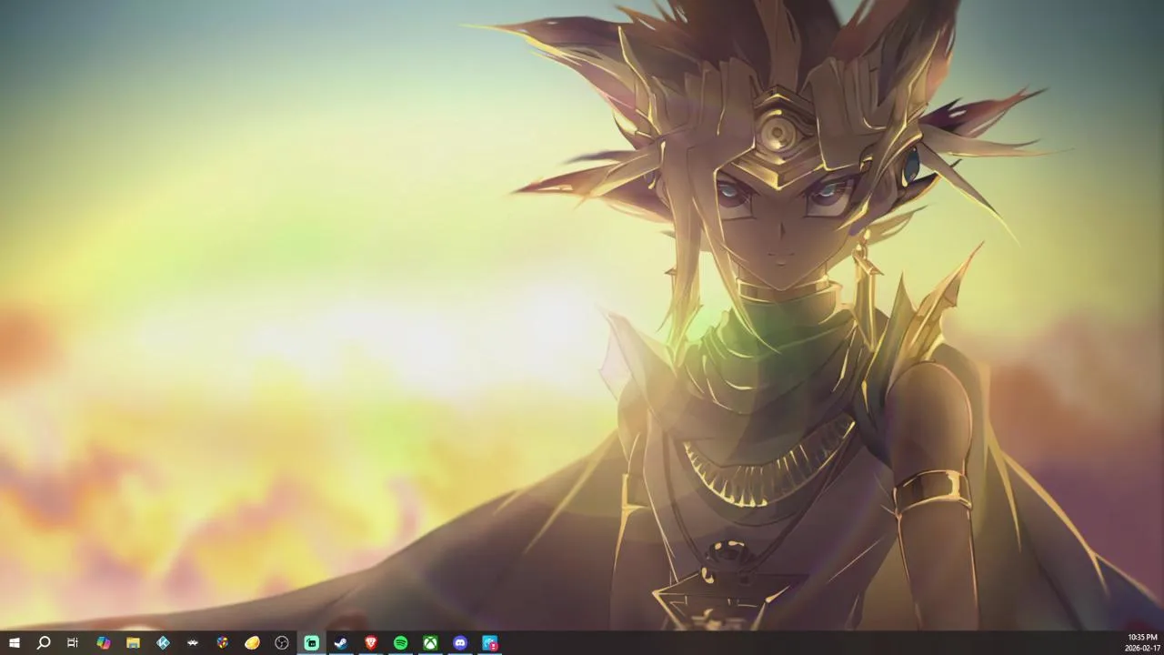
Task: Open Brave browser from the taskbar
Action: tap(371, 643)
